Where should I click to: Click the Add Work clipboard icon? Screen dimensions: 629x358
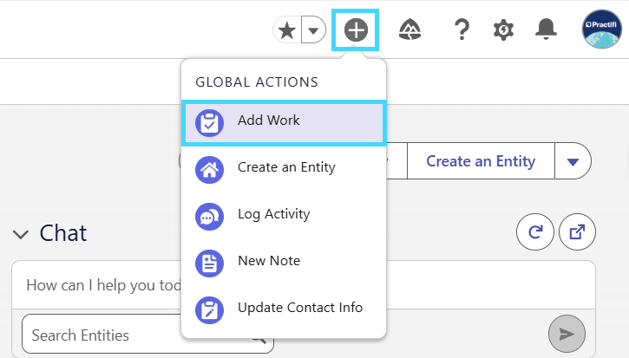pyautogui.click(x=209, y=123)
